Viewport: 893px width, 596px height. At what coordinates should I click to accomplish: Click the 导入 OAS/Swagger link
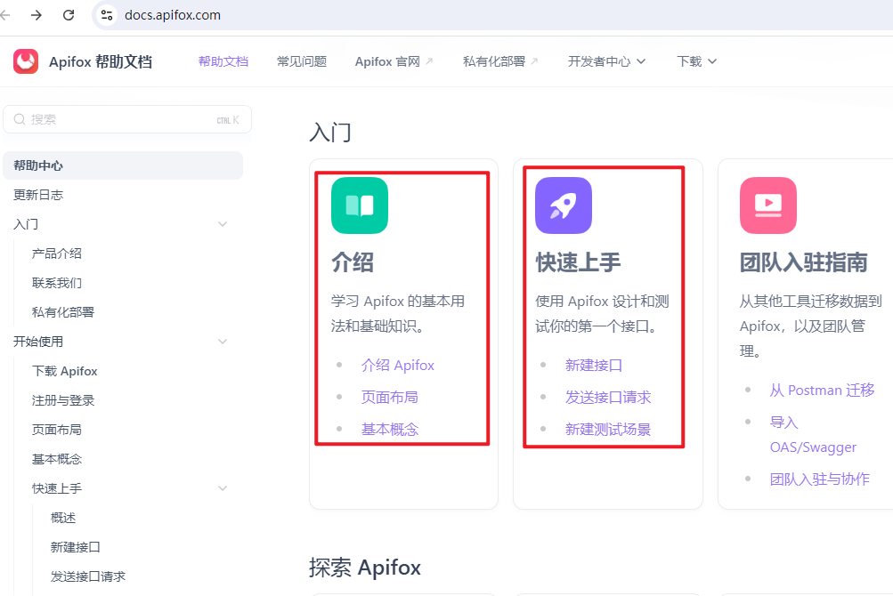coord(813,435)
